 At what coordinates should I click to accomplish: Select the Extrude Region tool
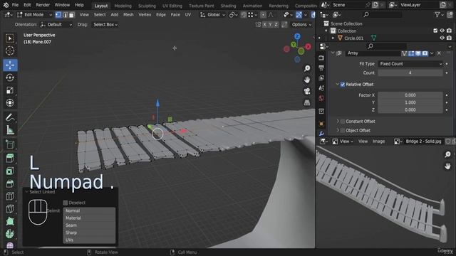pyautogui.click(x=10, y=158)
